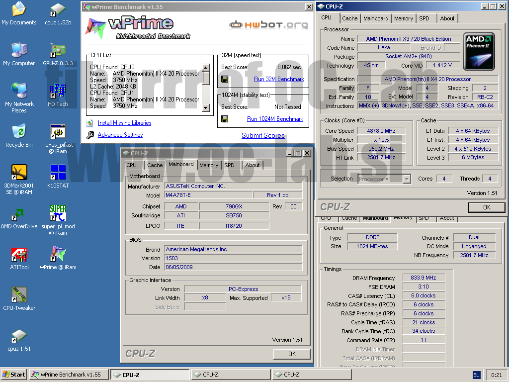
Task: Click NB Frequency value 2501.7 MHz
Action: (x=474, y=255)
